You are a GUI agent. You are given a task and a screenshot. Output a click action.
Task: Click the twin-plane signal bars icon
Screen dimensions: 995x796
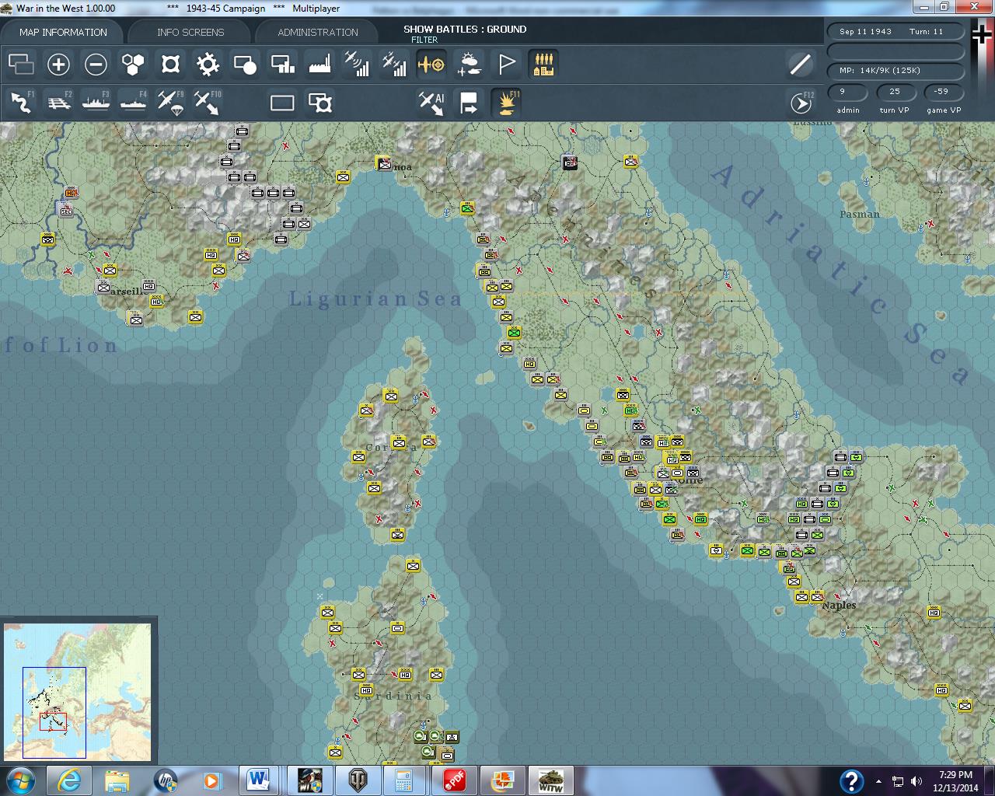(x=394, y=65)
